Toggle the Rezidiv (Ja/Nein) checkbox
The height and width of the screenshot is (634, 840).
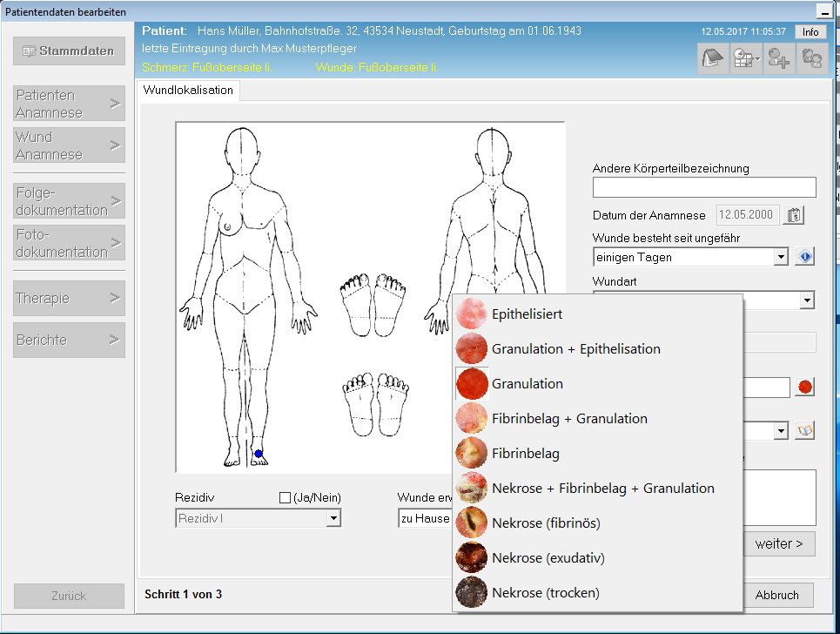285,498
